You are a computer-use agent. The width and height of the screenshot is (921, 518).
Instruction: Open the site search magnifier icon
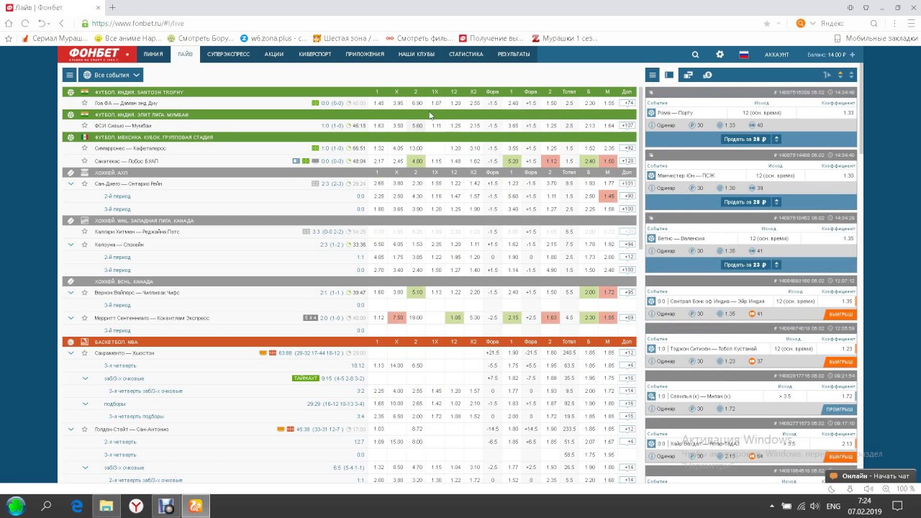(695, 54)
